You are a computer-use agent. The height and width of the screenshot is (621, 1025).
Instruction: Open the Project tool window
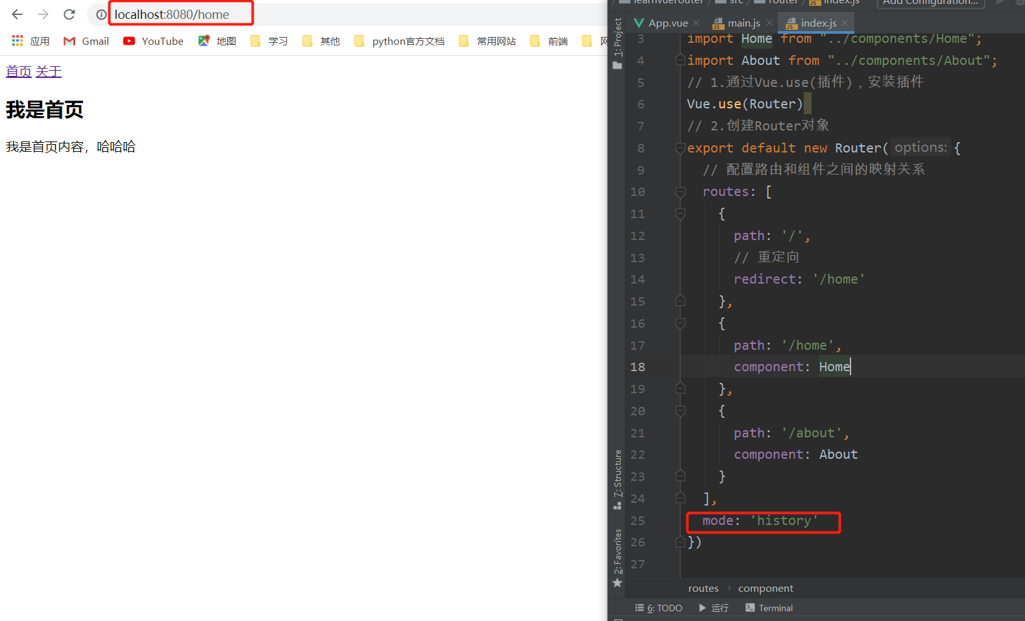[618, 43]
